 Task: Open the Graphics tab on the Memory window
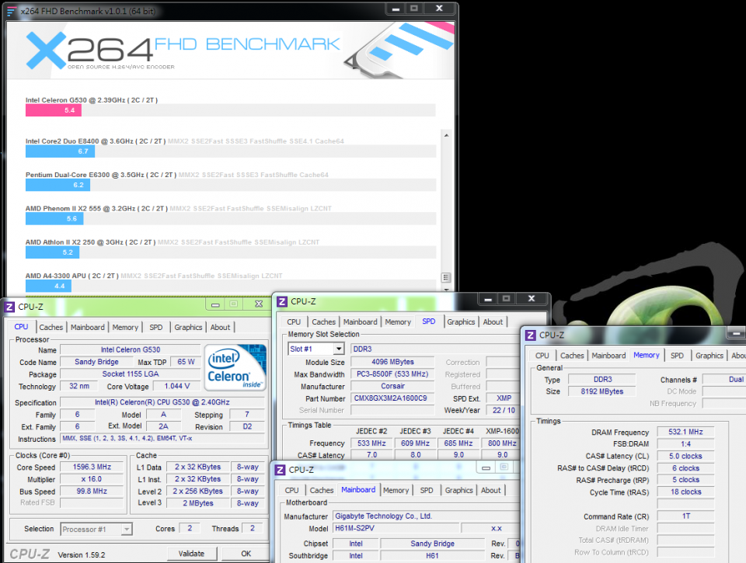pos(708,355)
